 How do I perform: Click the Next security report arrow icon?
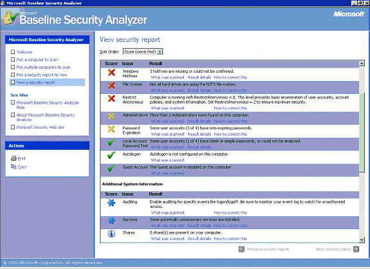click(x=356, y=249)
